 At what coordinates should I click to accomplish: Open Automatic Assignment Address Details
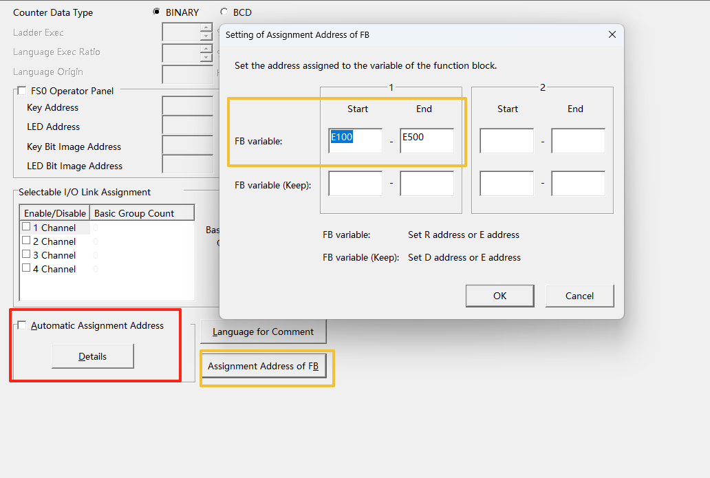tap(92, 356)
